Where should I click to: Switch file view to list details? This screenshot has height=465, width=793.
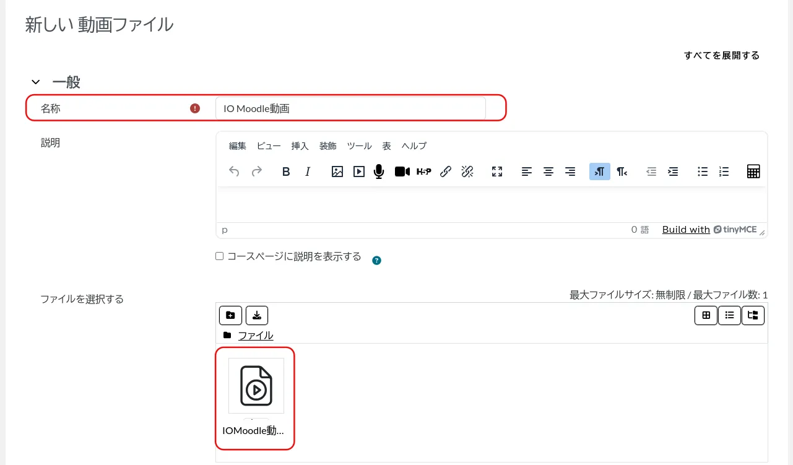(x=729, y=315)
